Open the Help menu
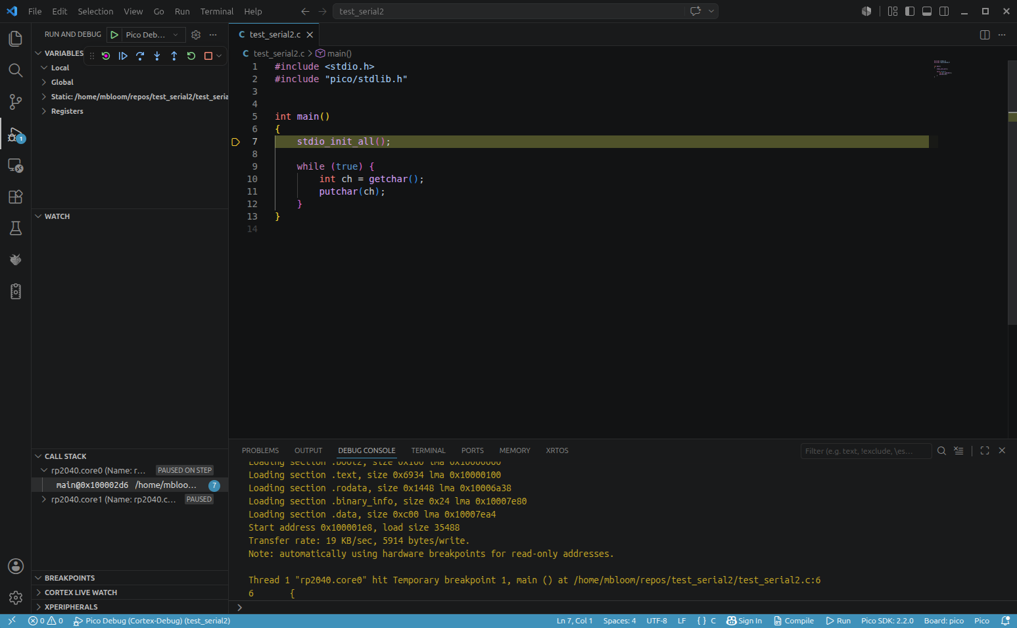The width and height of the screenshot is (1017, 628). click(x=253, y=11)
